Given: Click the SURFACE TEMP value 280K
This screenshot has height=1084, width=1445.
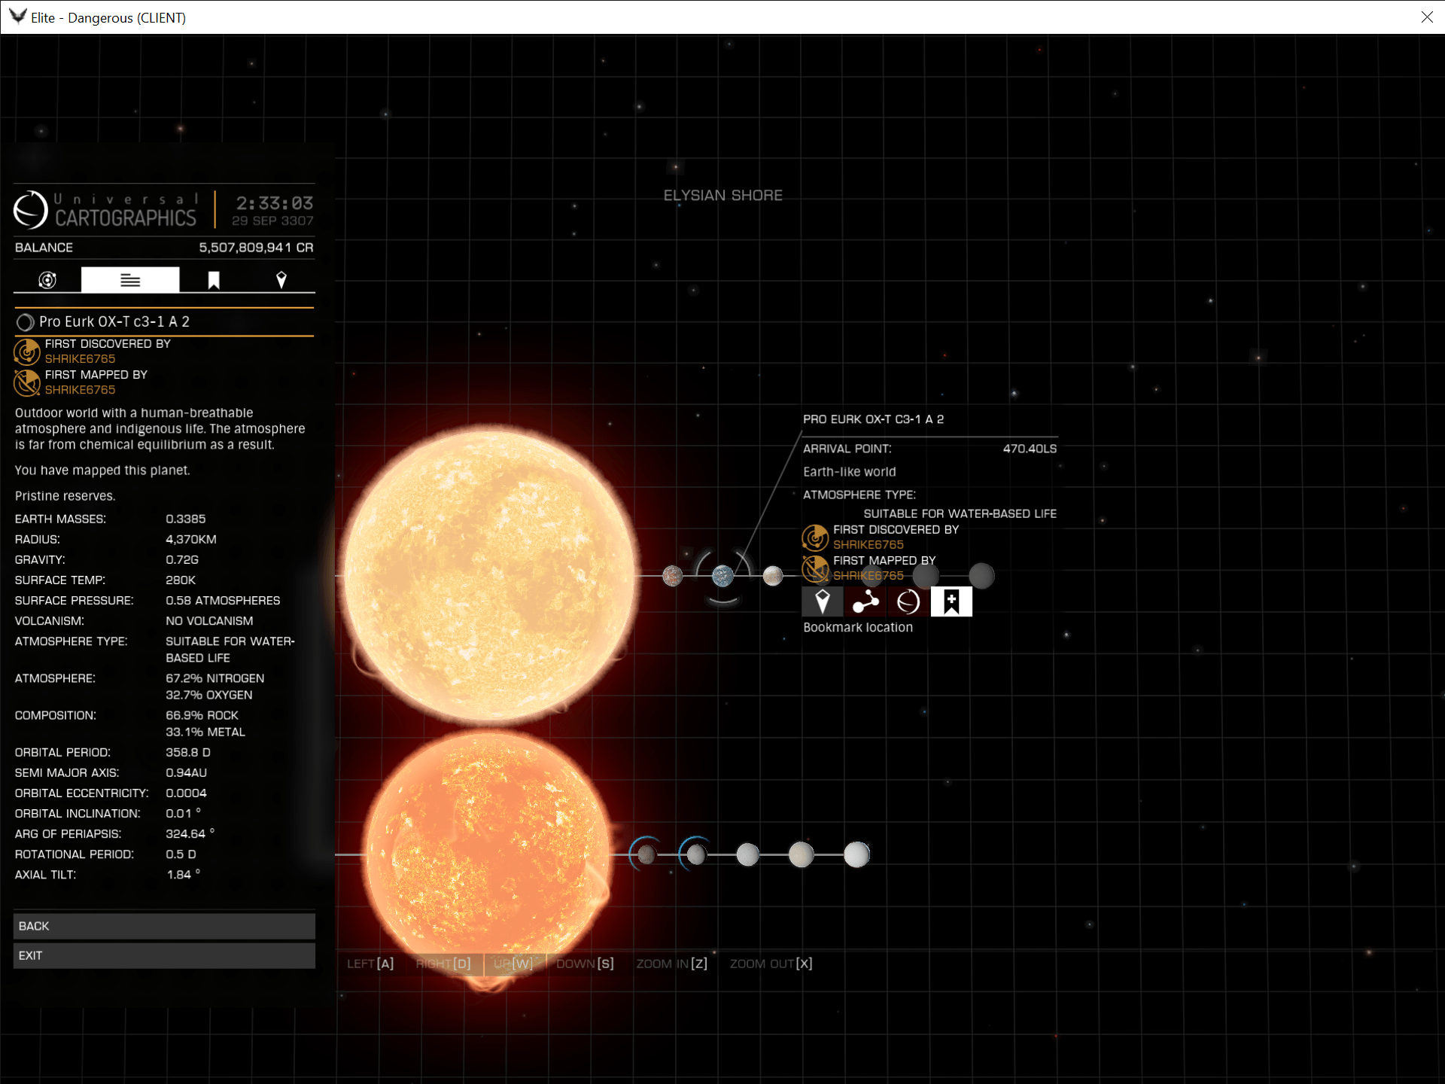Looking at the screenshot, I should pyautogui.click(x=181, y=580).
